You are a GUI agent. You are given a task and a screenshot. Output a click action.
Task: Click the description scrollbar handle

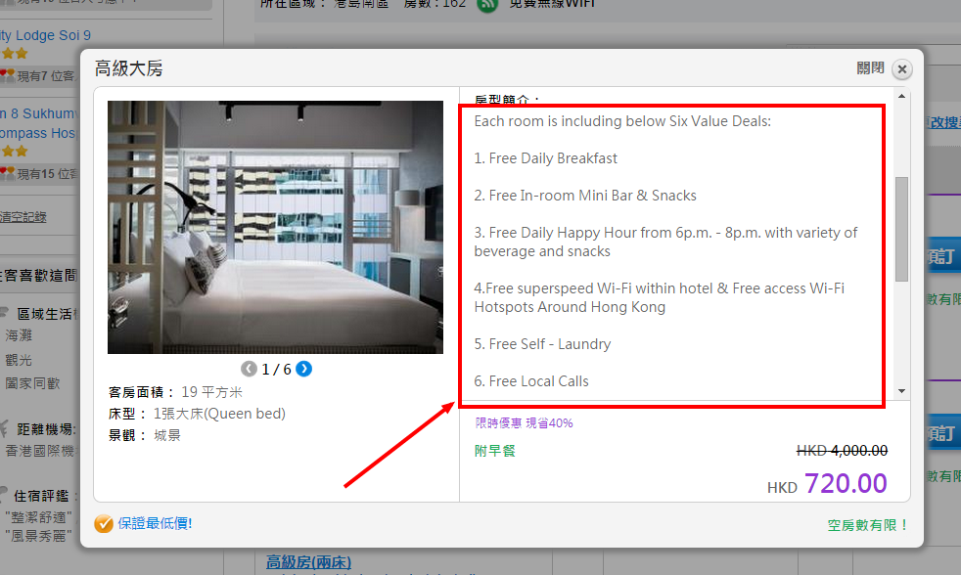coord(901,229)
